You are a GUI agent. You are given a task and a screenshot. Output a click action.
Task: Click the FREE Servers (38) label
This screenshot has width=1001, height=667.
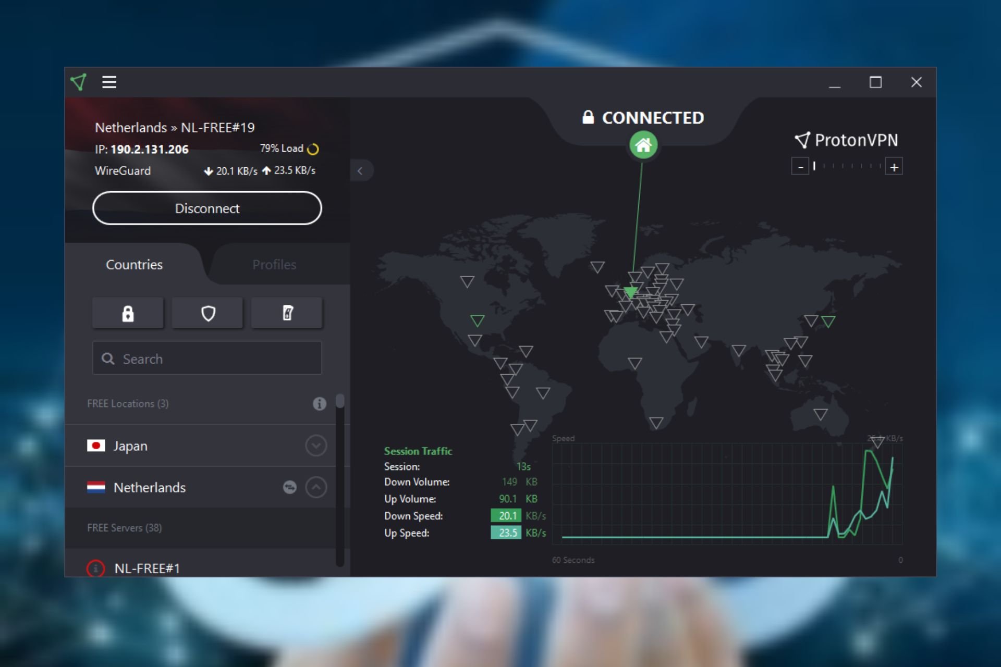pos(125,528)
